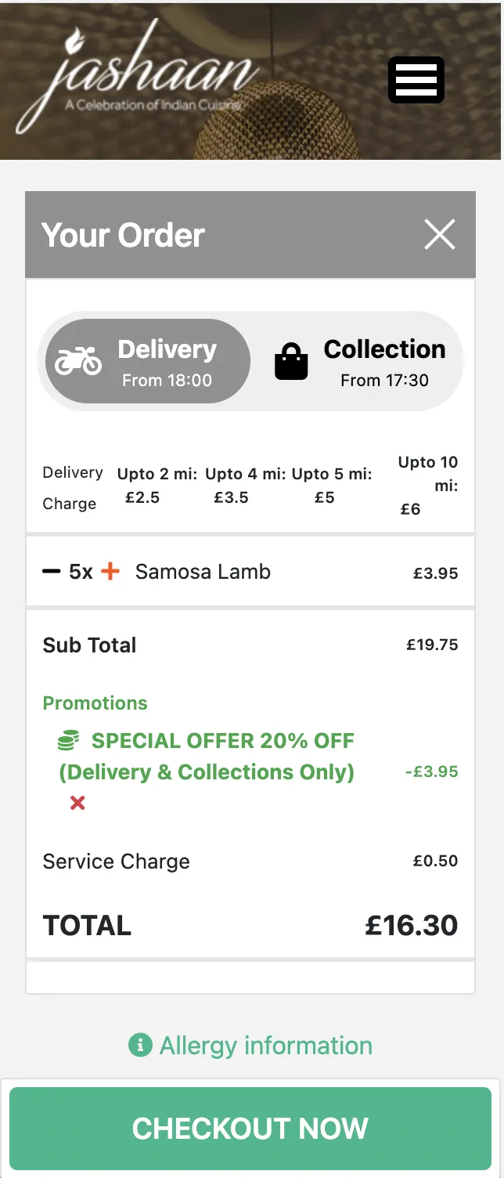Click the Your Order header
504x1178 pixels.
point(123,233)
